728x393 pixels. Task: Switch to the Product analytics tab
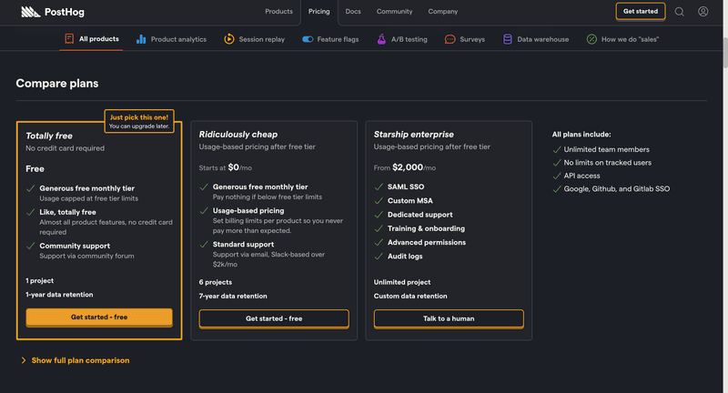171,39
